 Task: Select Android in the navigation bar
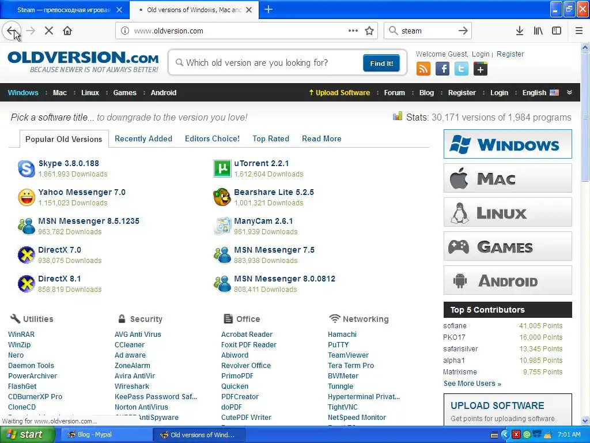click(164, 93)
